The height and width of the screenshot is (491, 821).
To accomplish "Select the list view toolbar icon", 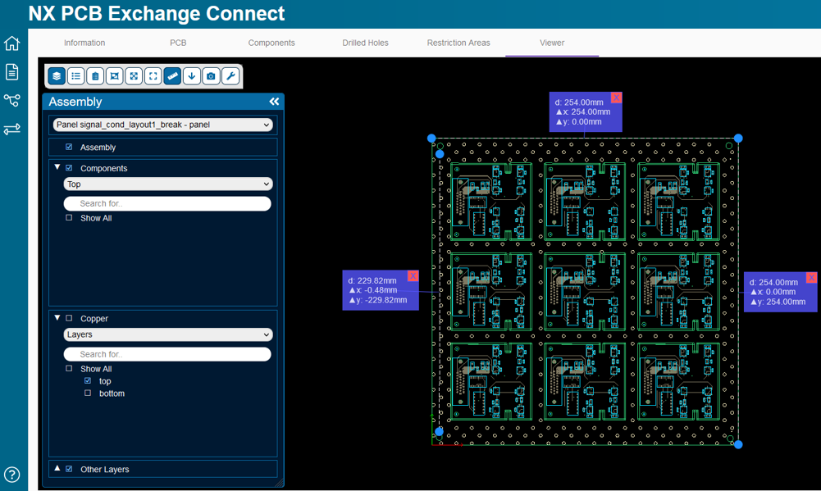I will point(75,75).
